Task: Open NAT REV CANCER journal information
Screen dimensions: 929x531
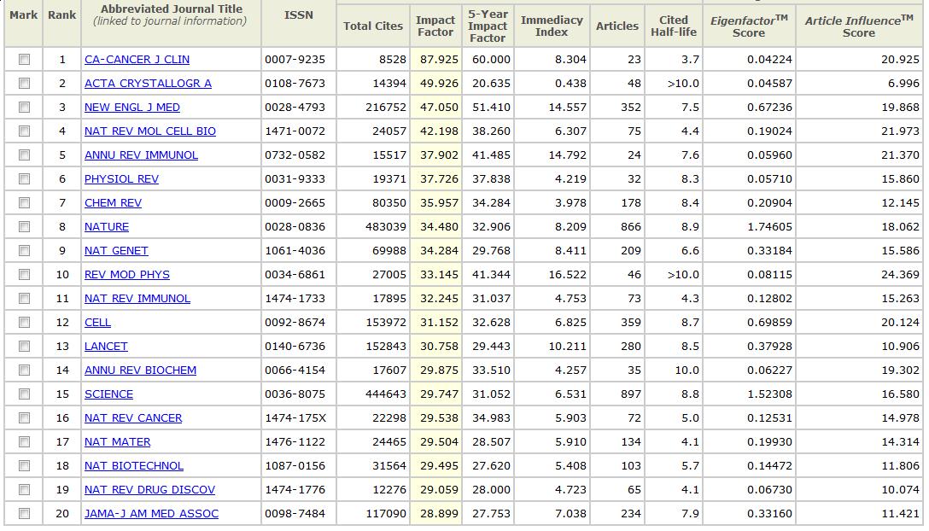Action: 133,417
